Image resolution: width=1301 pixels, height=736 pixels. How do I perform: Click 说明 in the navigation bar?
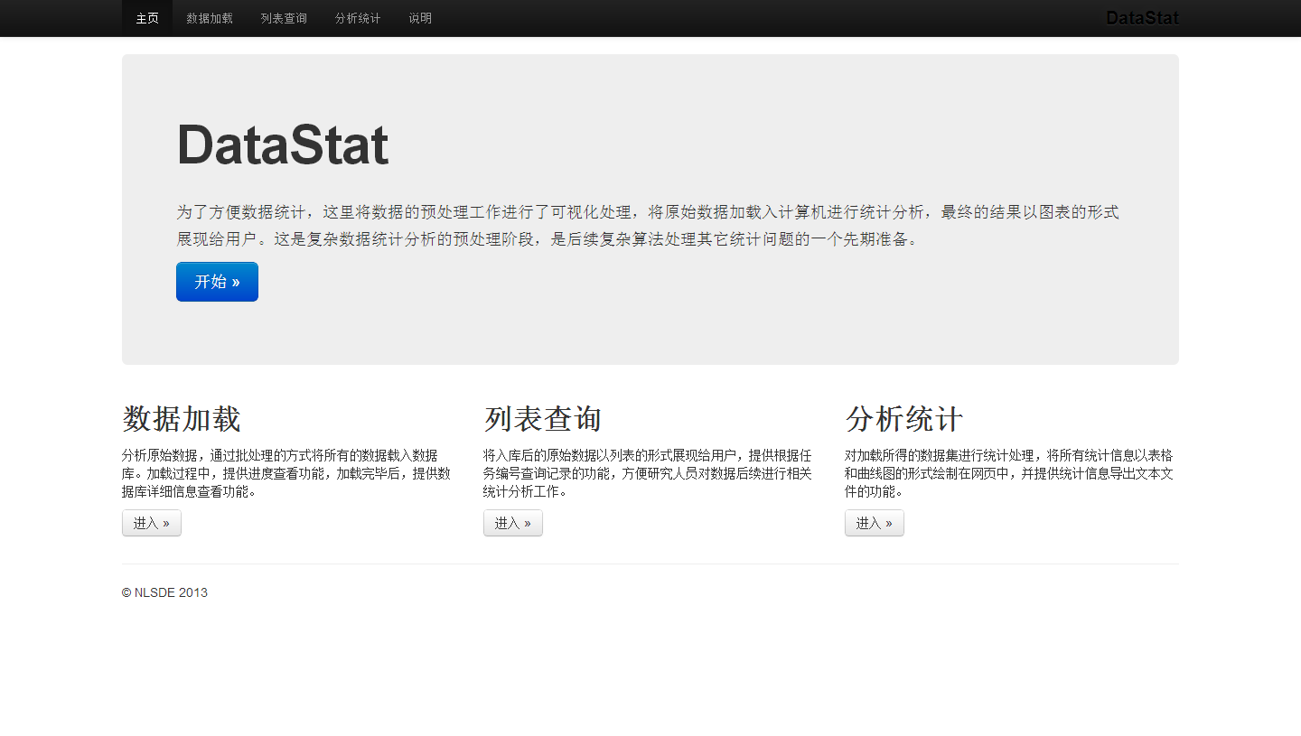(420, 18)
